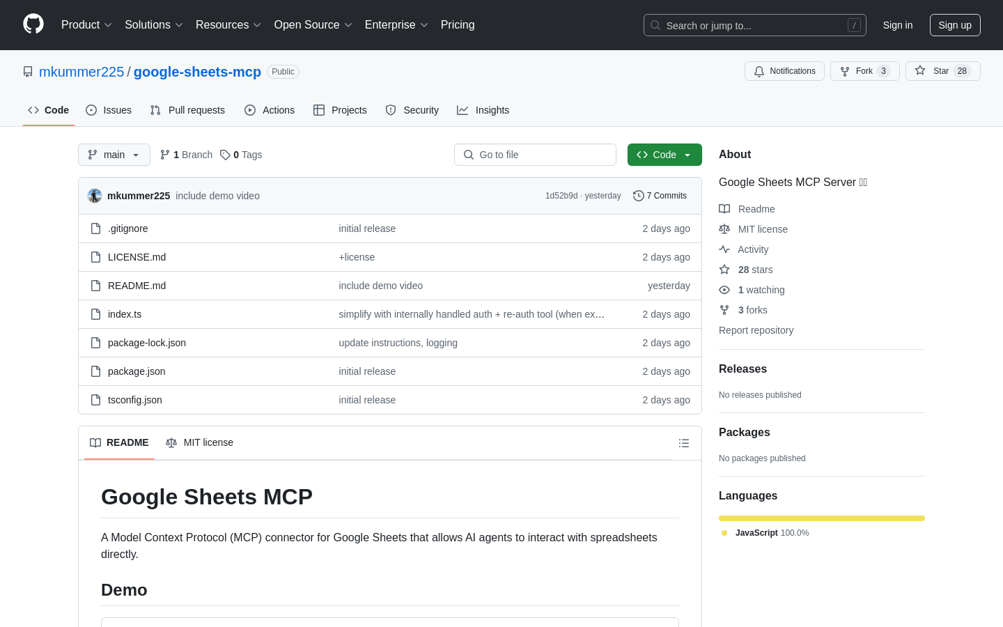Open the index.ts file

click(125, 314)
